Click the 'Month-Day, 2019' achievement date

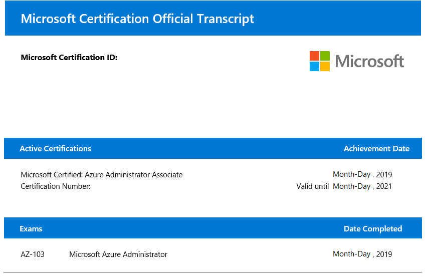(362, 174)
